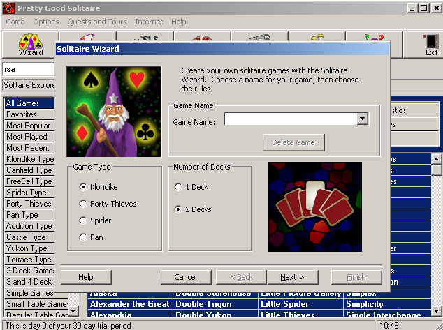Image resolution: width=443 pixels, height=330 pixels.
Task: Minimize the Pretty Good Solitaire window
Action: tap(413, 8)
